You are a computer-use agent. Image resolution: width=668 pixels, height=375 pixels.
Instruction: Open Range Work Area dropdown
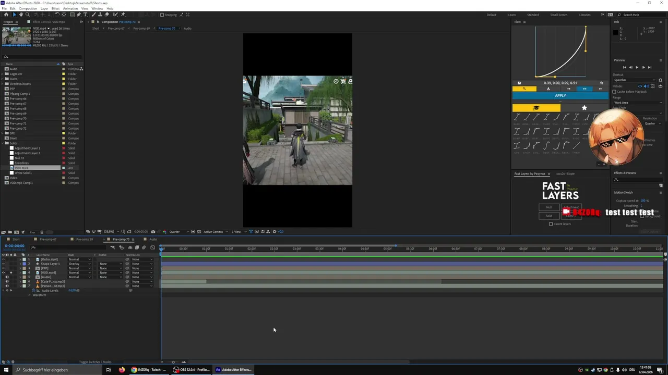click(x=638, y=103)
